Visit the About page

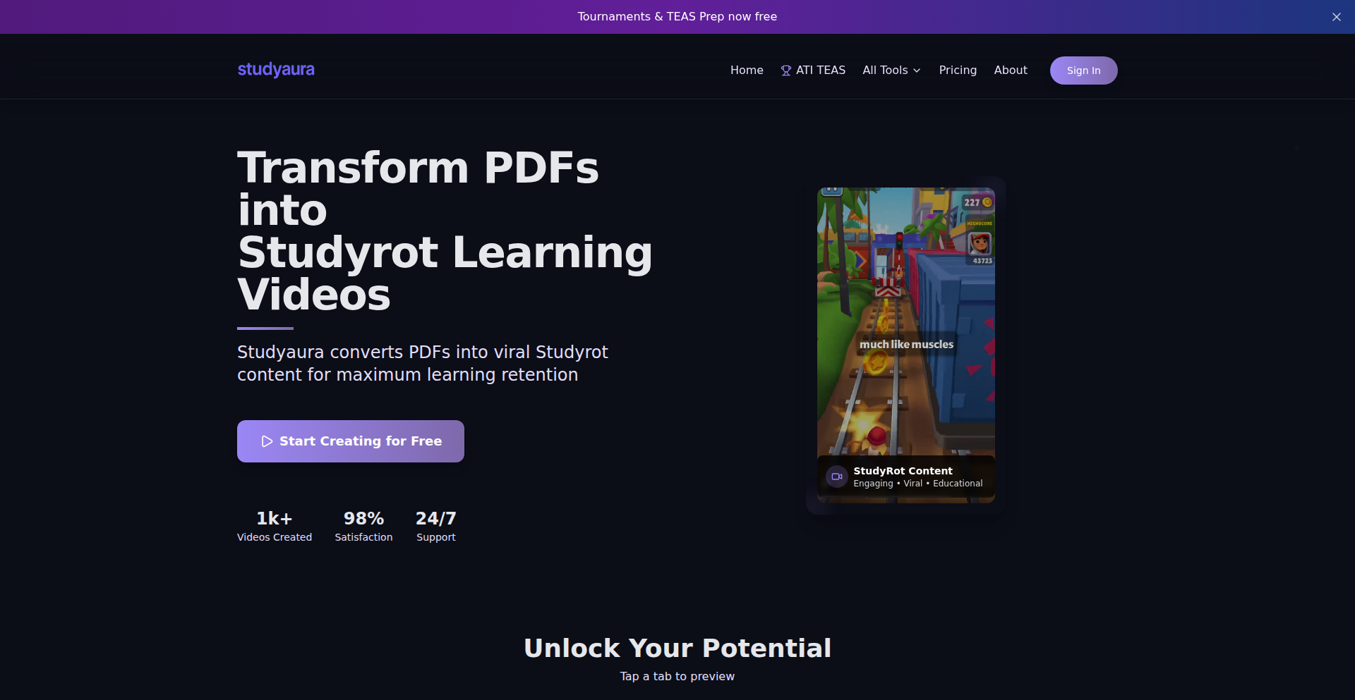(x=1011, y=70)
